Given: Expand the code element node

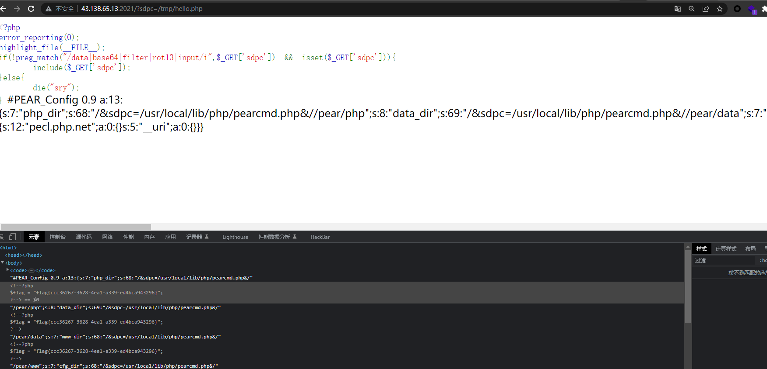Looking at the screenshot, I should 7,270.
